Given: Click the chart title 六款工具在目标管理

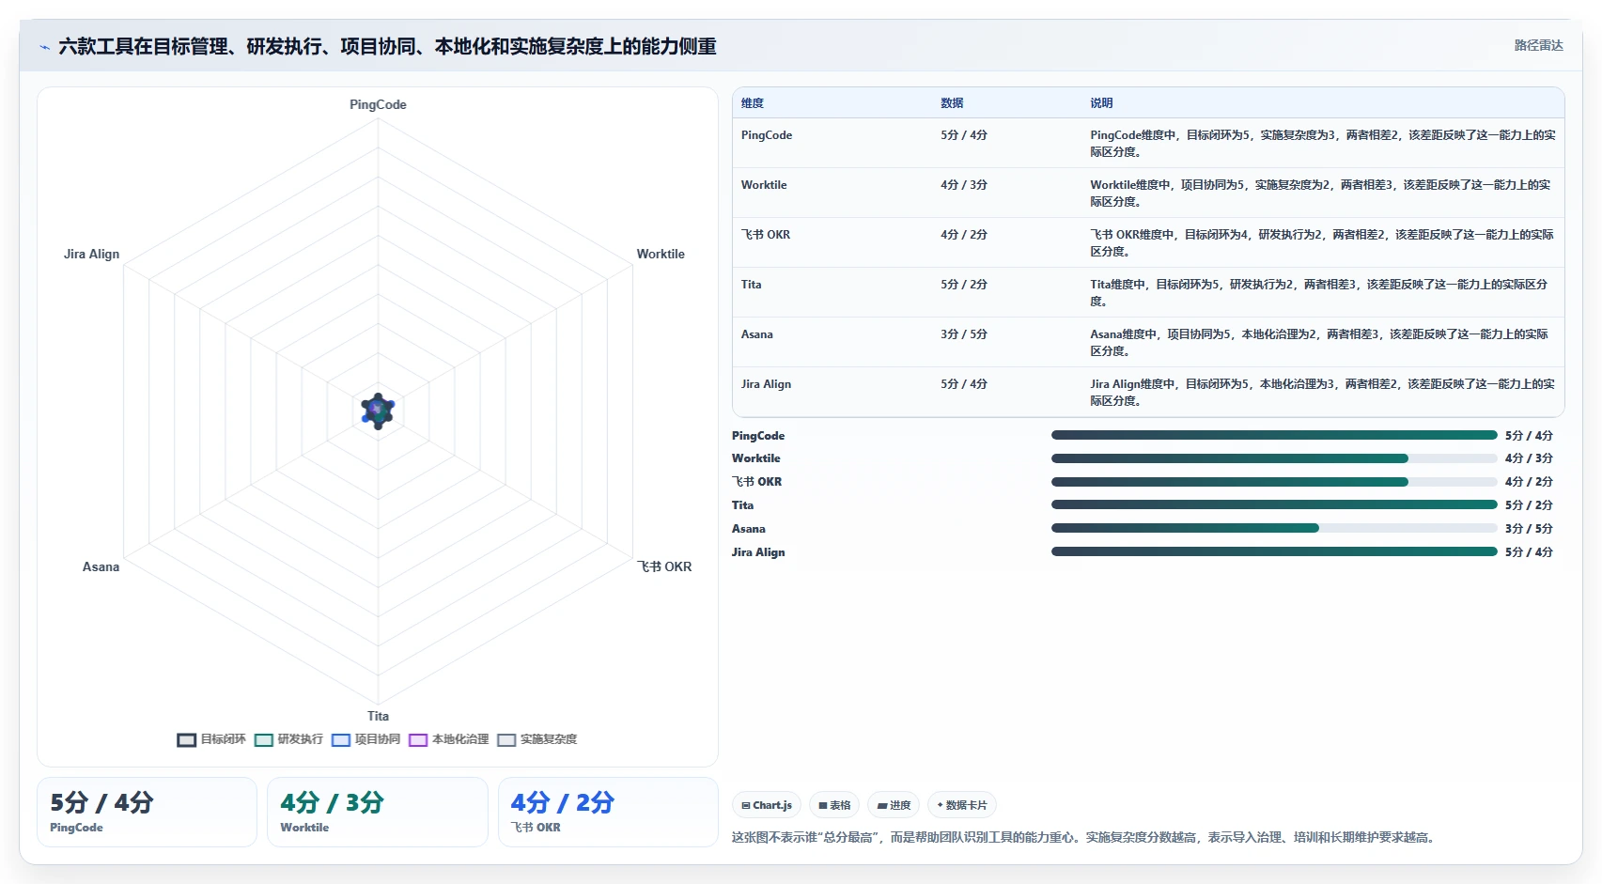Looking at the screenshot, I should click(x=387, y=46).
